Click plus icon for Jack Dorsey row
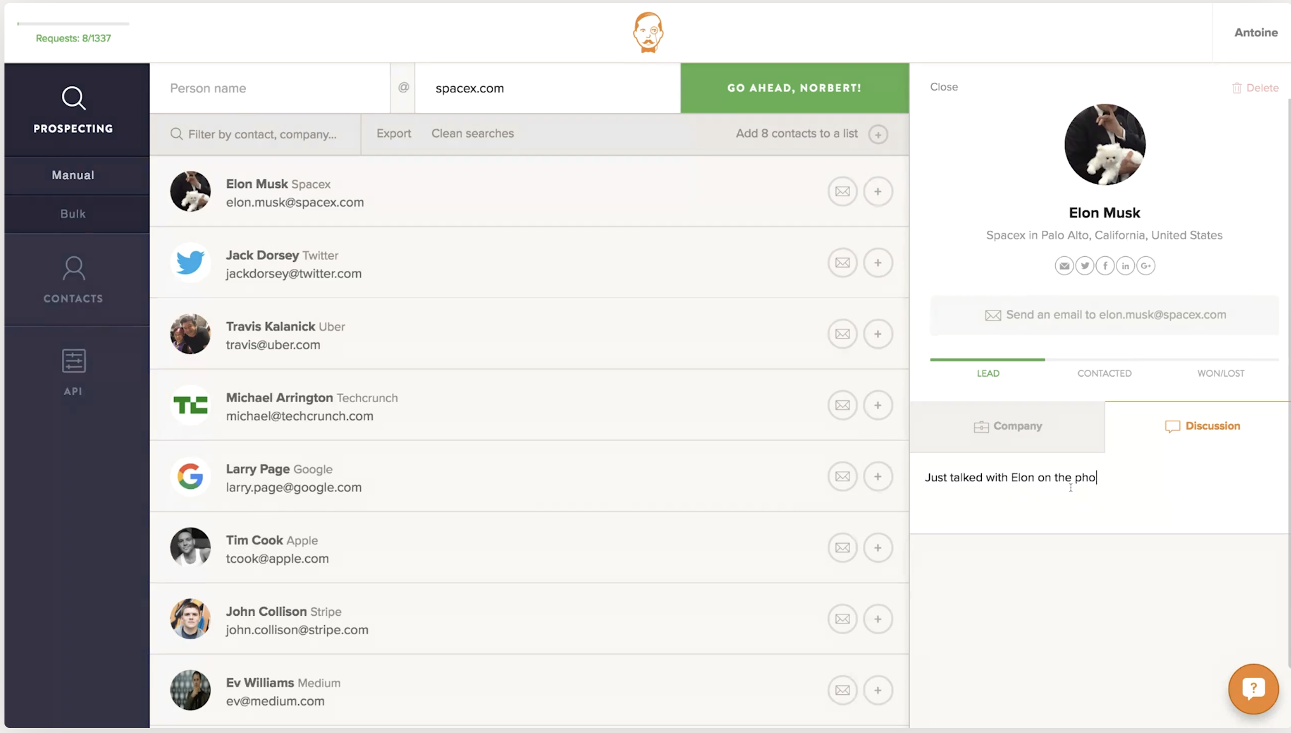This screenshot has width=1291, height=733. (878, 263)
